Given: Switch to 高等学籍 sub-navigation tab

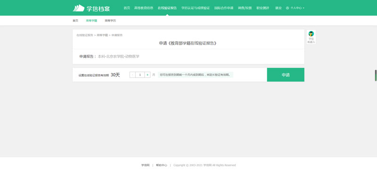Looking at the screenshot, I should [x=91, y=21].
